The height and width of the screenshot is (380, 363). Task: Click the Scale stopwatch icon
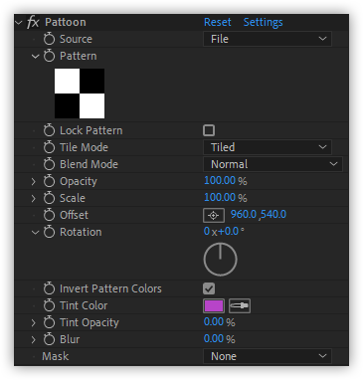click(49, 198)
